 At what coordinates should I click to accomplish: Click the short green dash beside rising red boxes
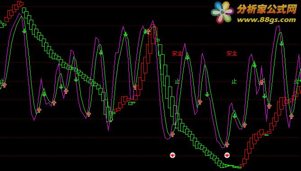pos(266,135)
